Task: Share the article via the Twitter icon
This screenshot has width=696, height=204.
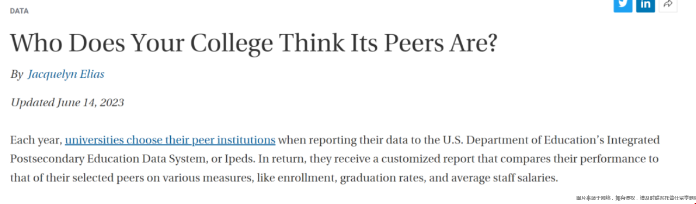Action: (623, 5)
